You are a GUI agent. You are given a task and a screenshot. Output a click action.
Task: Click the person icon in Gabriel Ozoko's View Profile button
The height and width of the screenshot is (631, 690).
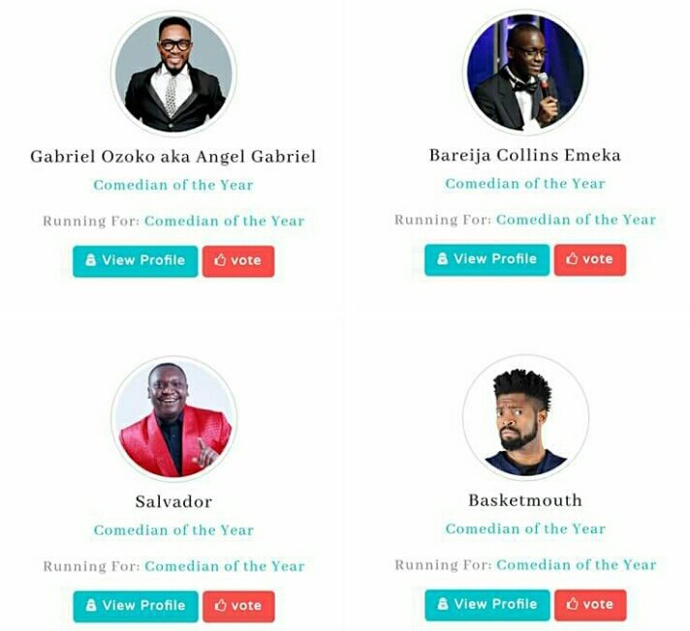(x=91, y=260)
